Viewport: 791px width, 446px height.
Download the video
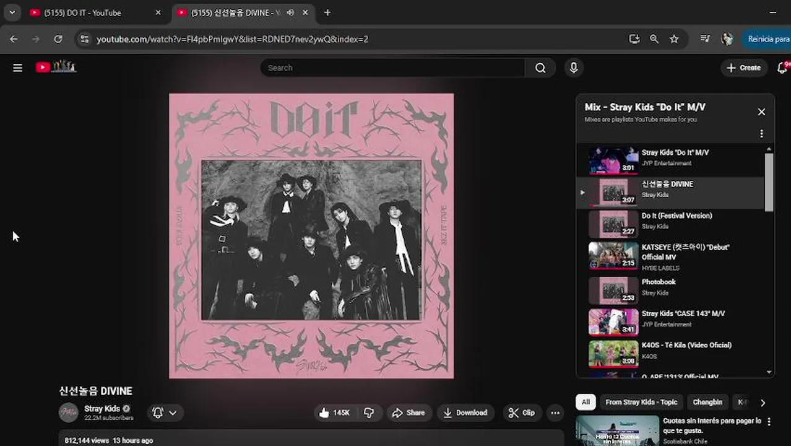pyautogui.click(x=465, y=413)
